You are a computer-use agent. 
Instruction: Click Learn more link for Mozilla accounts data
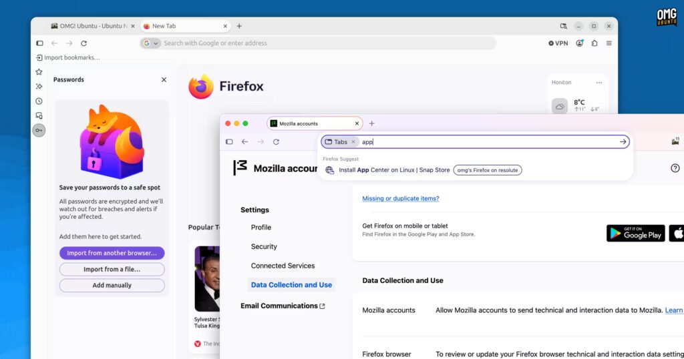(674, 310)
